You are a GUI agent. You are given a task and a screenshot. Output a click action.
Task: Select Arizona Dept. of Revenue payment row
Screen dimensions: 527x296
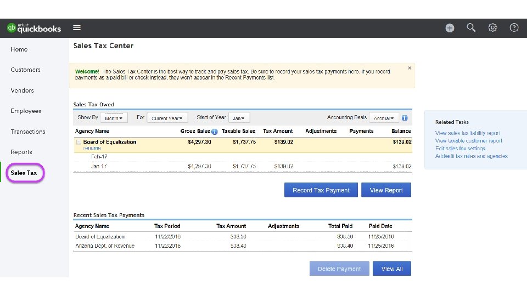tap(243, 246)
